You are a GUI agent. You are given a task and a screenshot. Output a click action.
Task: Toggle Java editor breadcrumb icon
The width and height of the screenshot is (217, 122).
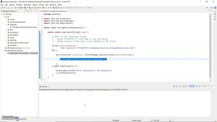point(53,8)
